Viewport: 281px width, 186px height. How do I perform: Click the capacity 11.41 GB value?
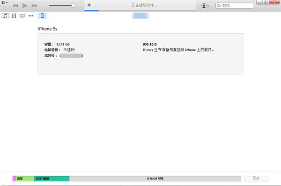point(63,44)
